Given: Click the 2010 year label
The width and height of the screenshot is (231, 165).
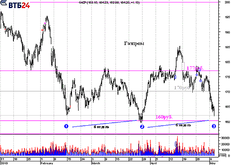Looking at the screenshot, I should pos(4,163).
